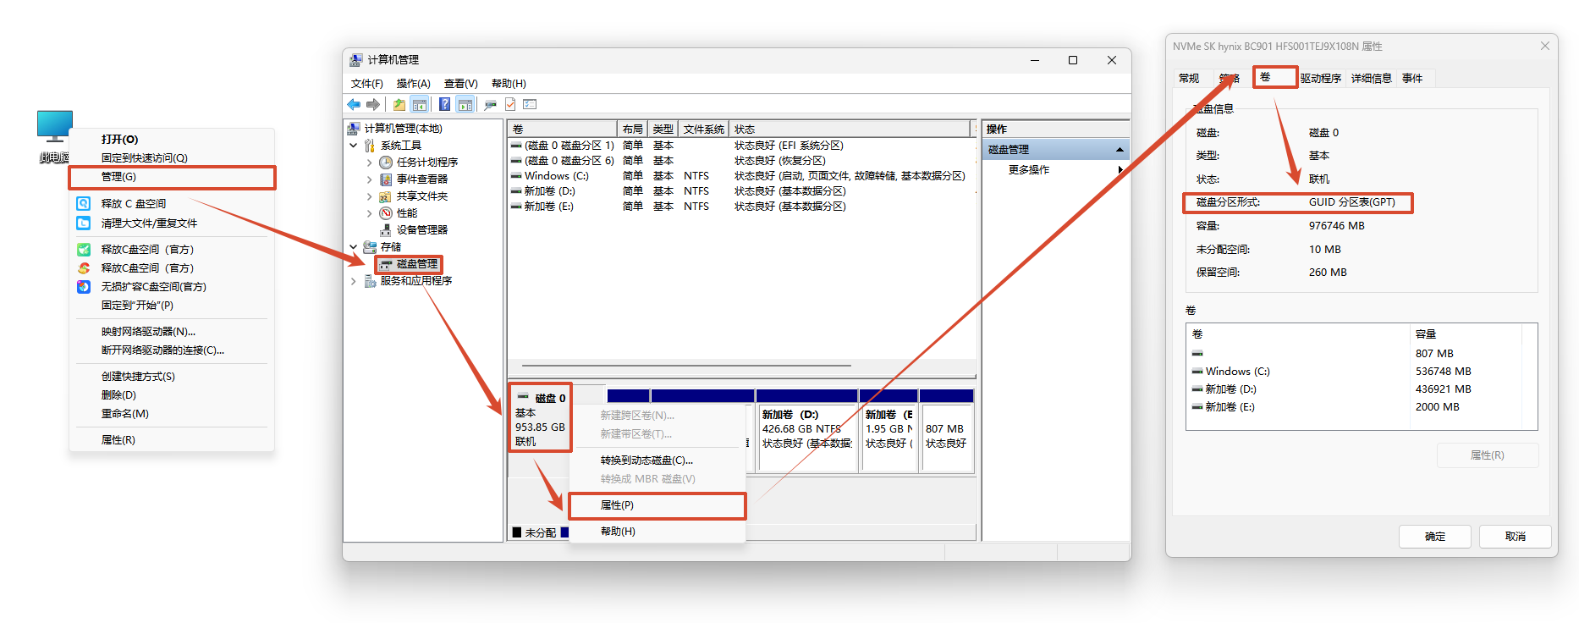Select 新加卷 (E:) row in the properties volume list

1362,407
